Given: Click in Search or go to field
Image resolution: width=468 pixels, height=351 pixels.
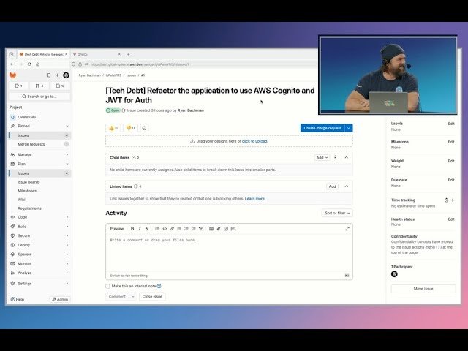Looking at the screenshot, I should point(39,97).
